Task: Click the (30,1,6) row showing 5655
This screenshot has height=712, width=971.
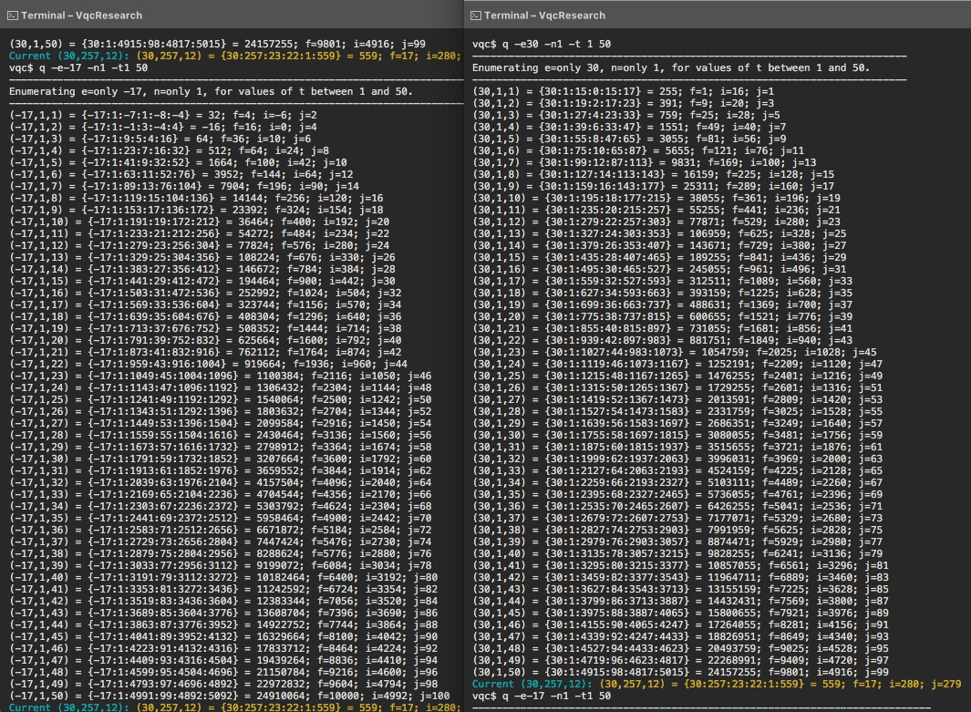Action: 638,150
